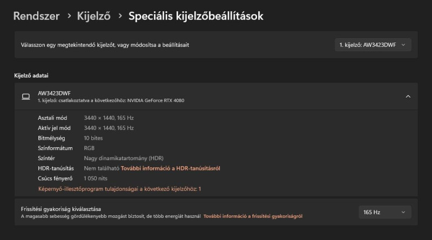Open Képernyő-illesztőprogram tulajdonságai link
Viewport: 432px width, 240px height.
[119, 189]
